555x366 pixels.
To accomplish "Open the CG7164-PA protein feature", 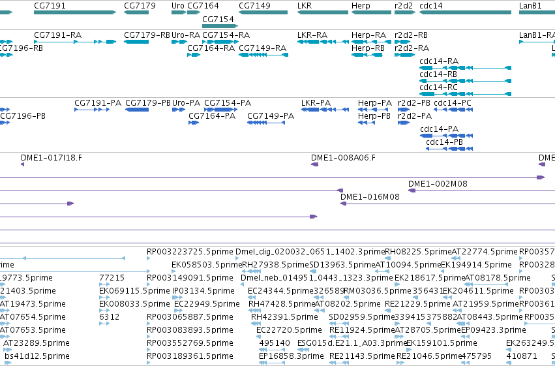I will (x=194, y=123).
